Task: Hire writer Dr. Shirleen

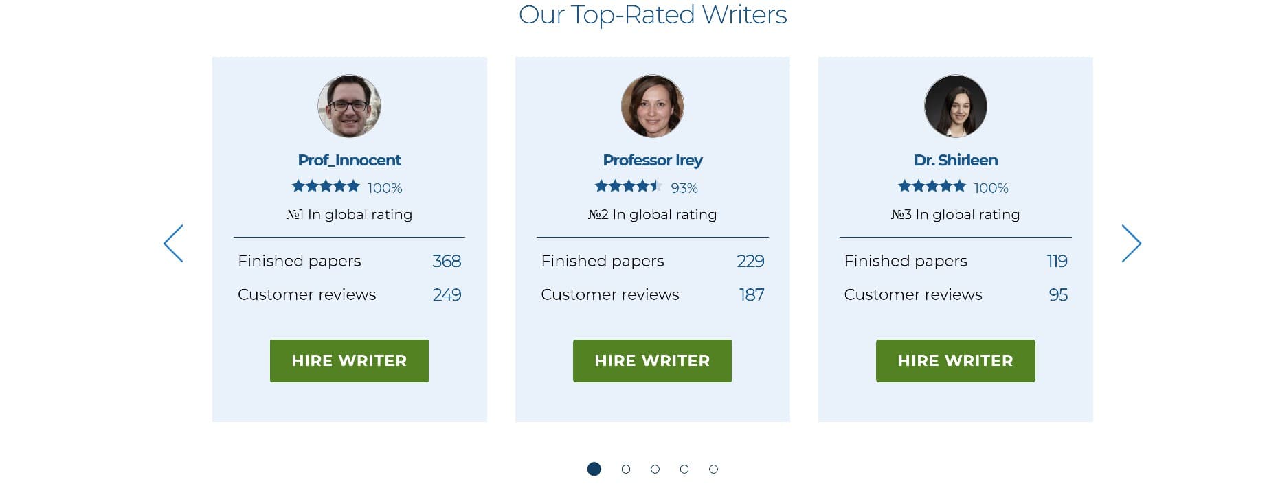Action: pyautogui.click(x=955, y=361)
